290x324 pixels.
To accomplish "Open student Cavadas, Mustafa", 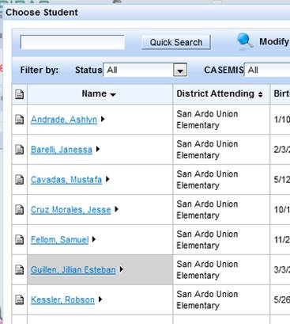I will (x=66, y=180).
